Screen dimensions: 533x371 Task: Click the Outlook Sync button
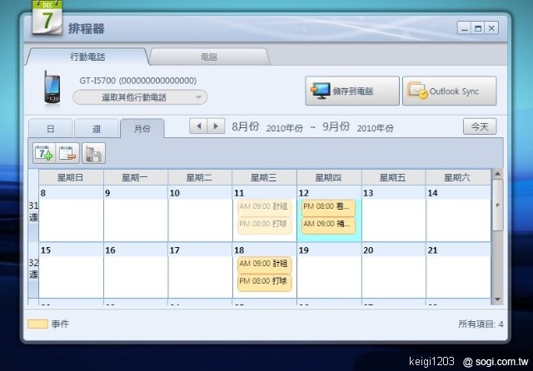coord(449,92)
